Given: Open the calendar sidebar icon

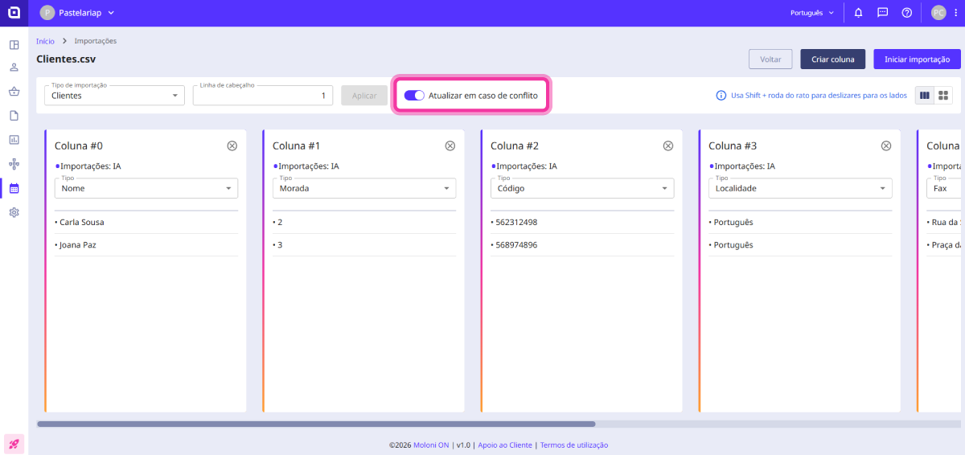Looking at the screenshot, I should point(14,188).
